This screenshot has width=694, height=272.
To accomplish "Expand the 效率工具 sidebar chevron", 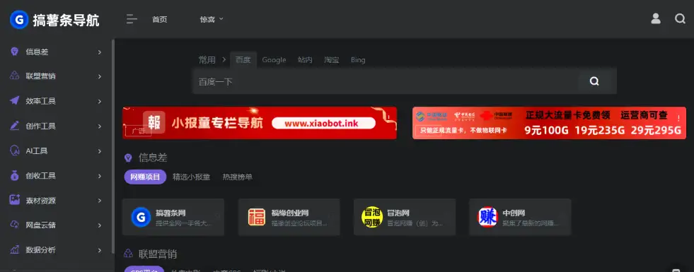I will [x=100, y=101].
